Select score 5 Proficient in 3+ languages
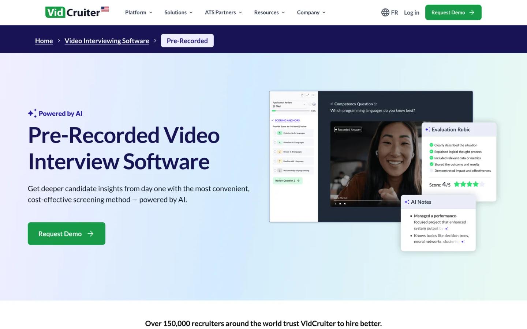Screen dimensions: 527x329 [x=293, y=133]
